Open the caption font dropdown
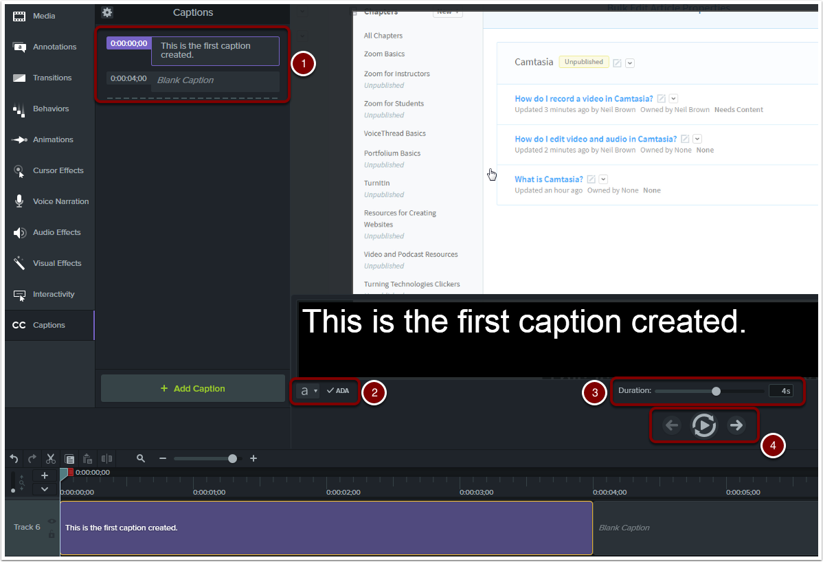The image size is (823, 562). point(308,390)
